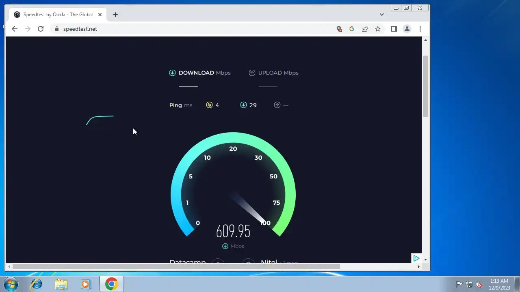Click the Nitel server name
Image resolution: width=520 pixels, height=292 pixels.
tap(269, 262)
